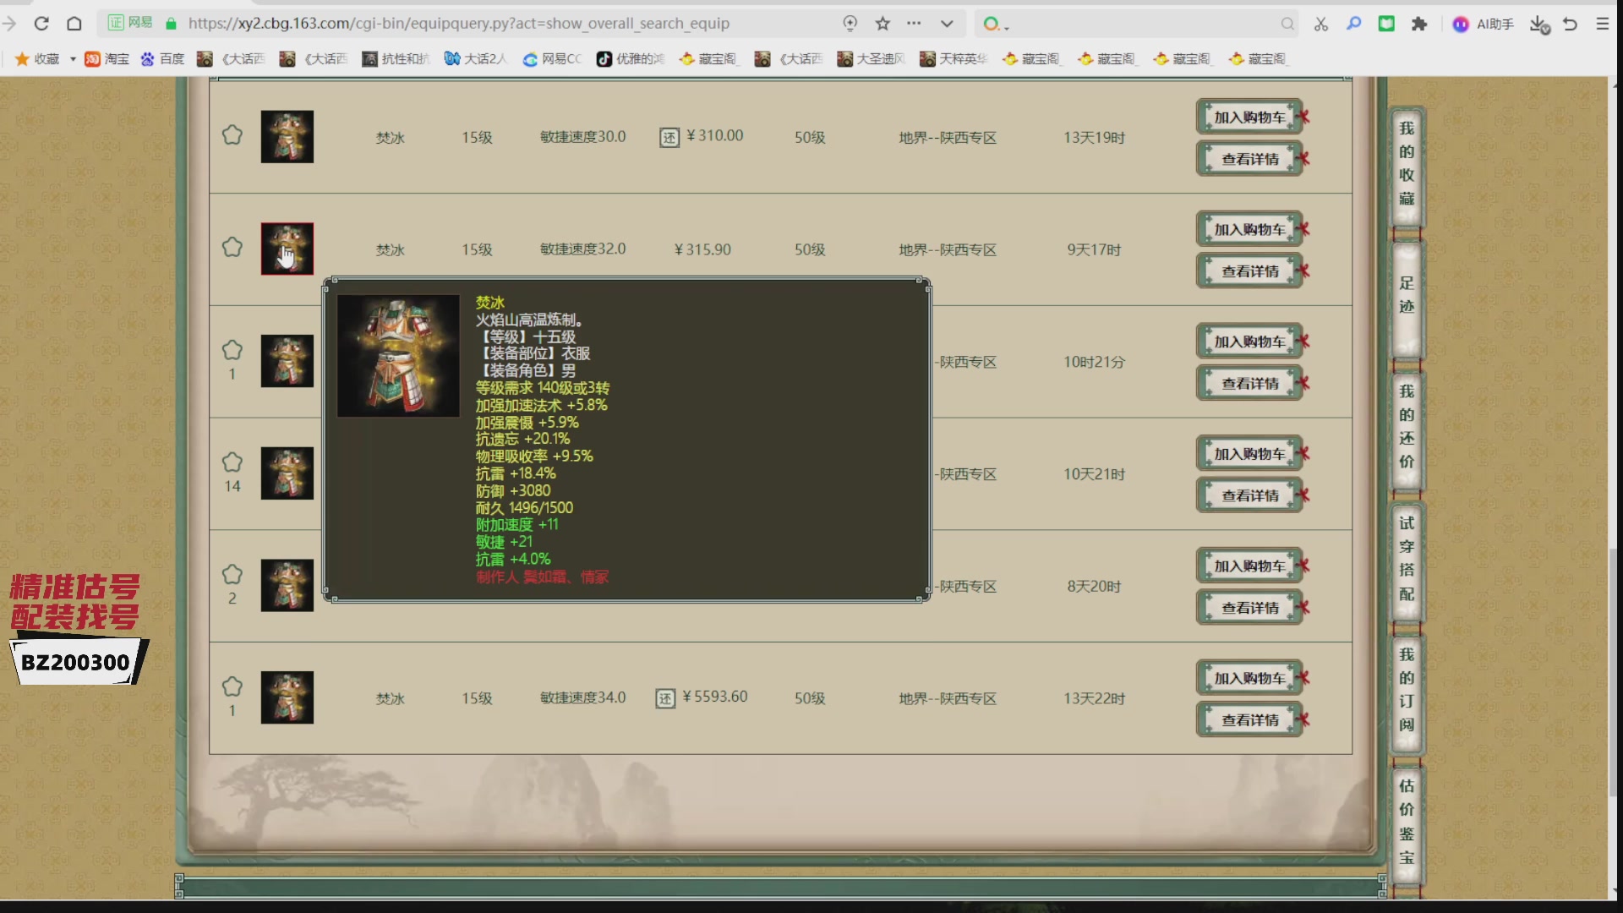Click the 还 bargain icon beside ¥310.00

click(x=669, y=137)
